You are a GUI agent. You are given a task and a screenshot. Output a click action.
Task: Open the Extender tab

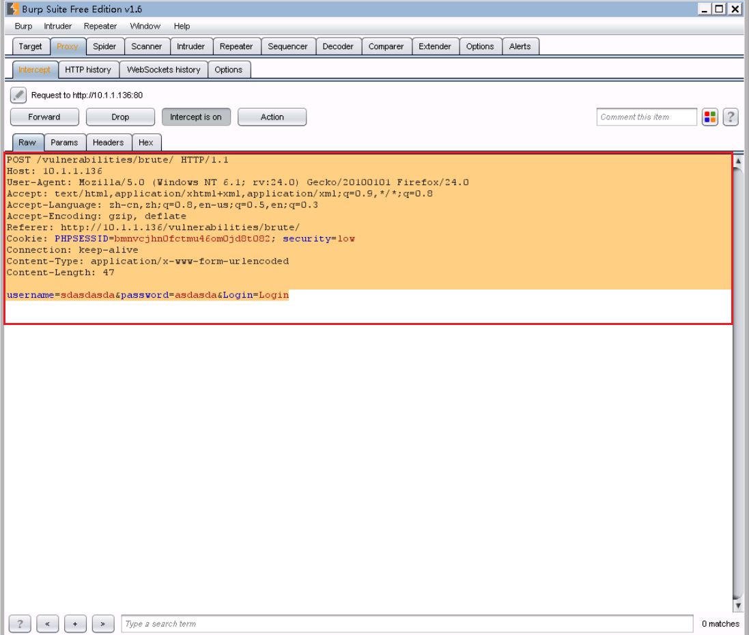coord(435,46)
